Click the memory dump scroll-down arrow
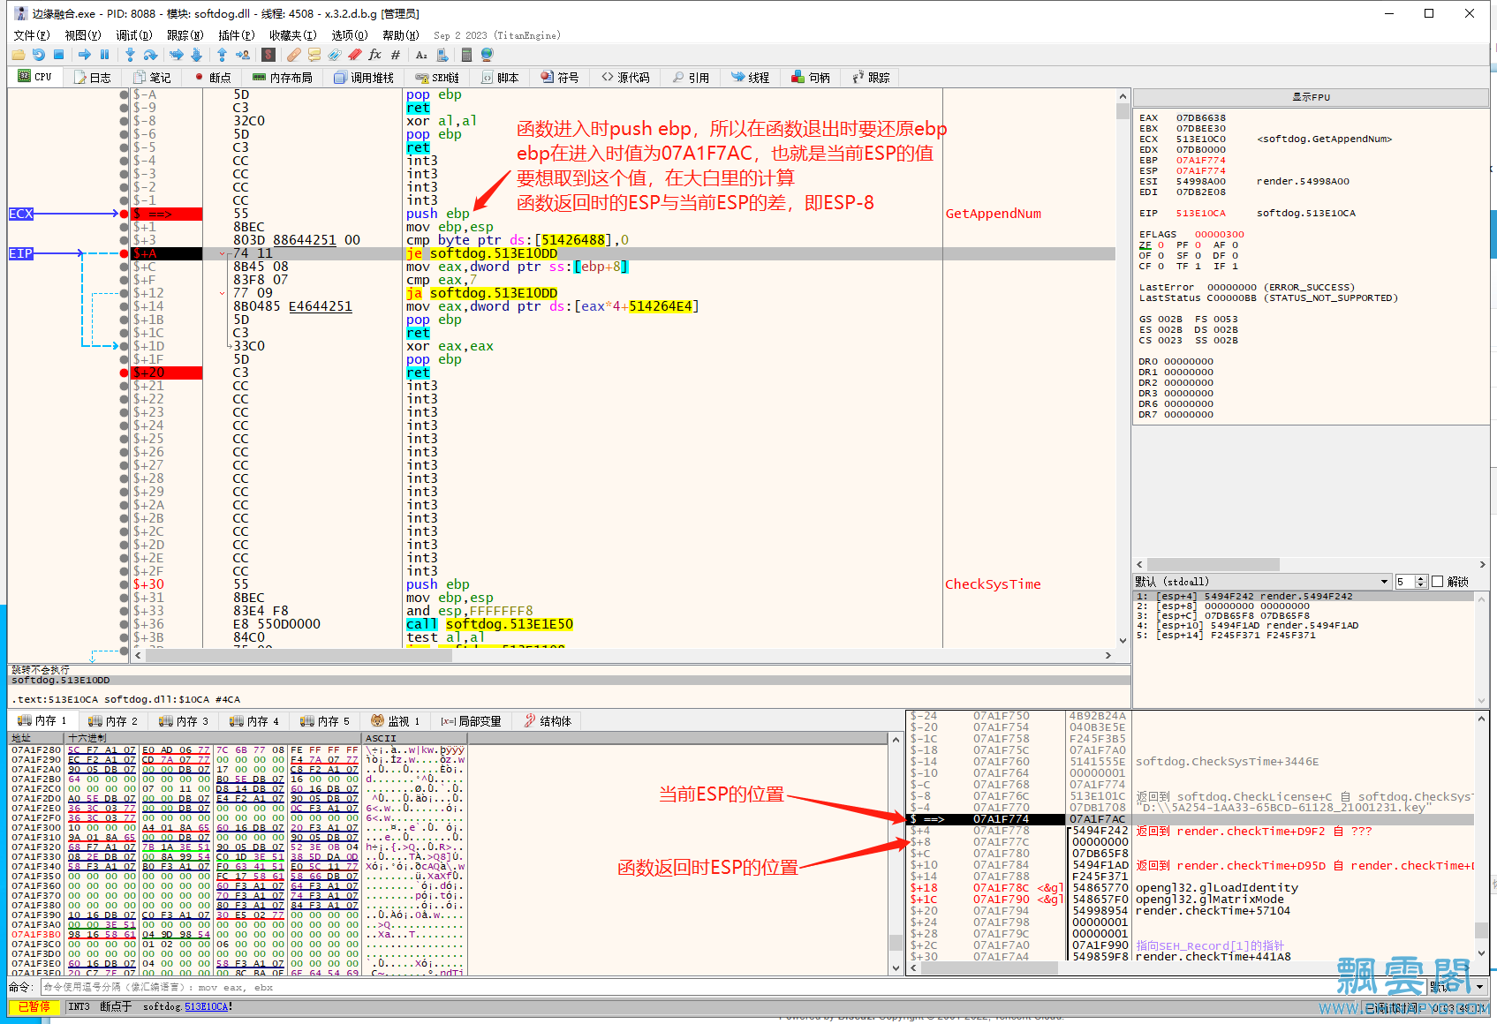 [x=896, y=968]
